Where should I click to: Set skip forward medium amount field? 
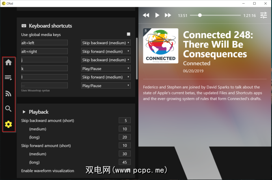125,154
